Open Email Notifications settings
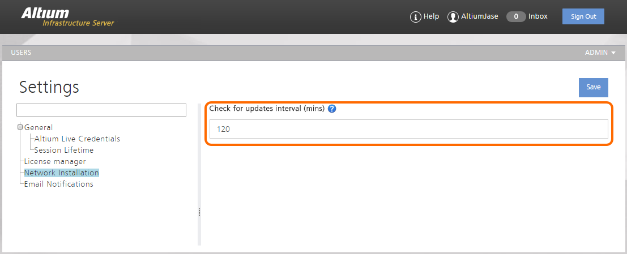Viewport: 627px width, 254px height. pyautogui.click(x=58, y=184)
